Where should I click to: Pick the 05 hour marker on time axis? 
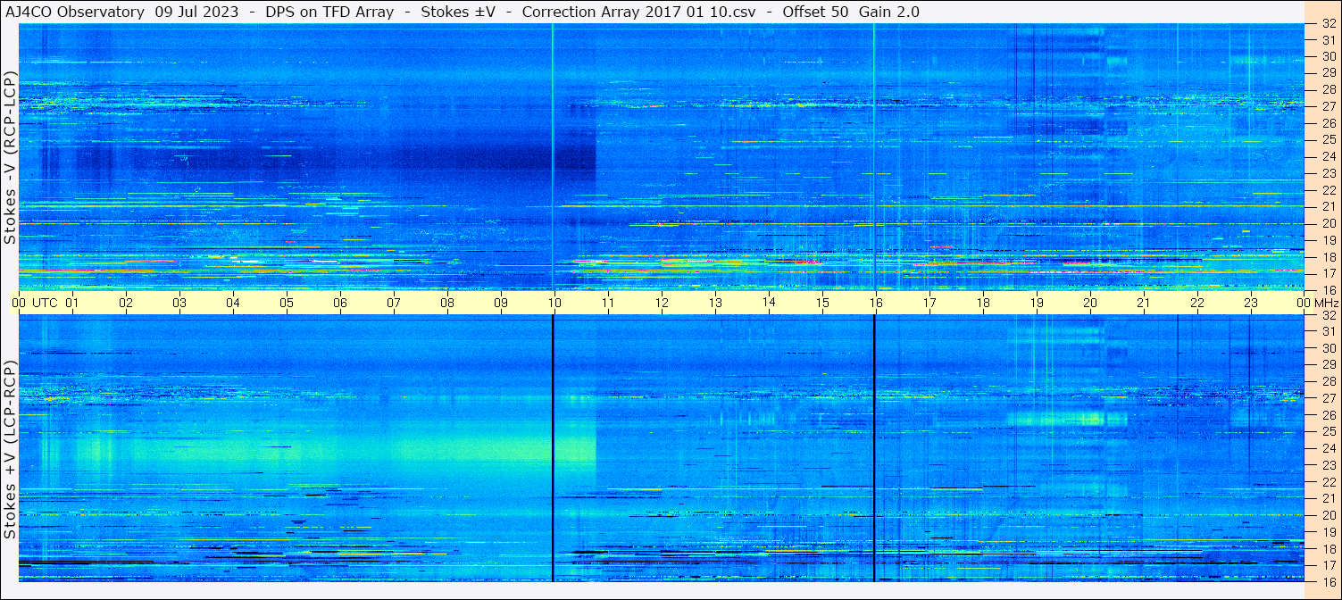(x=287, y=303)
